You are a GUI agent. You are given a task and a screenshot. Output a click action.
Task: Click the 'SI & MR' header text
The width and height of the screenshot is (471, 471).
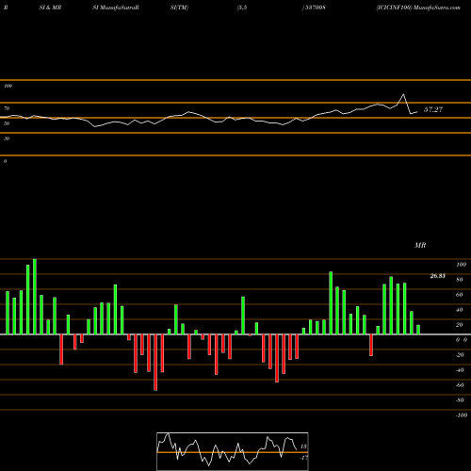(50, 8)
